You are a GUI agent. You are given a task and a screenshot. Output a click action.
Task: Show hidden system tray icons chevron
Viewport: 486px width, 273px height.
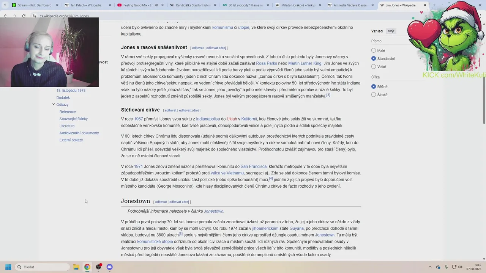430,267
